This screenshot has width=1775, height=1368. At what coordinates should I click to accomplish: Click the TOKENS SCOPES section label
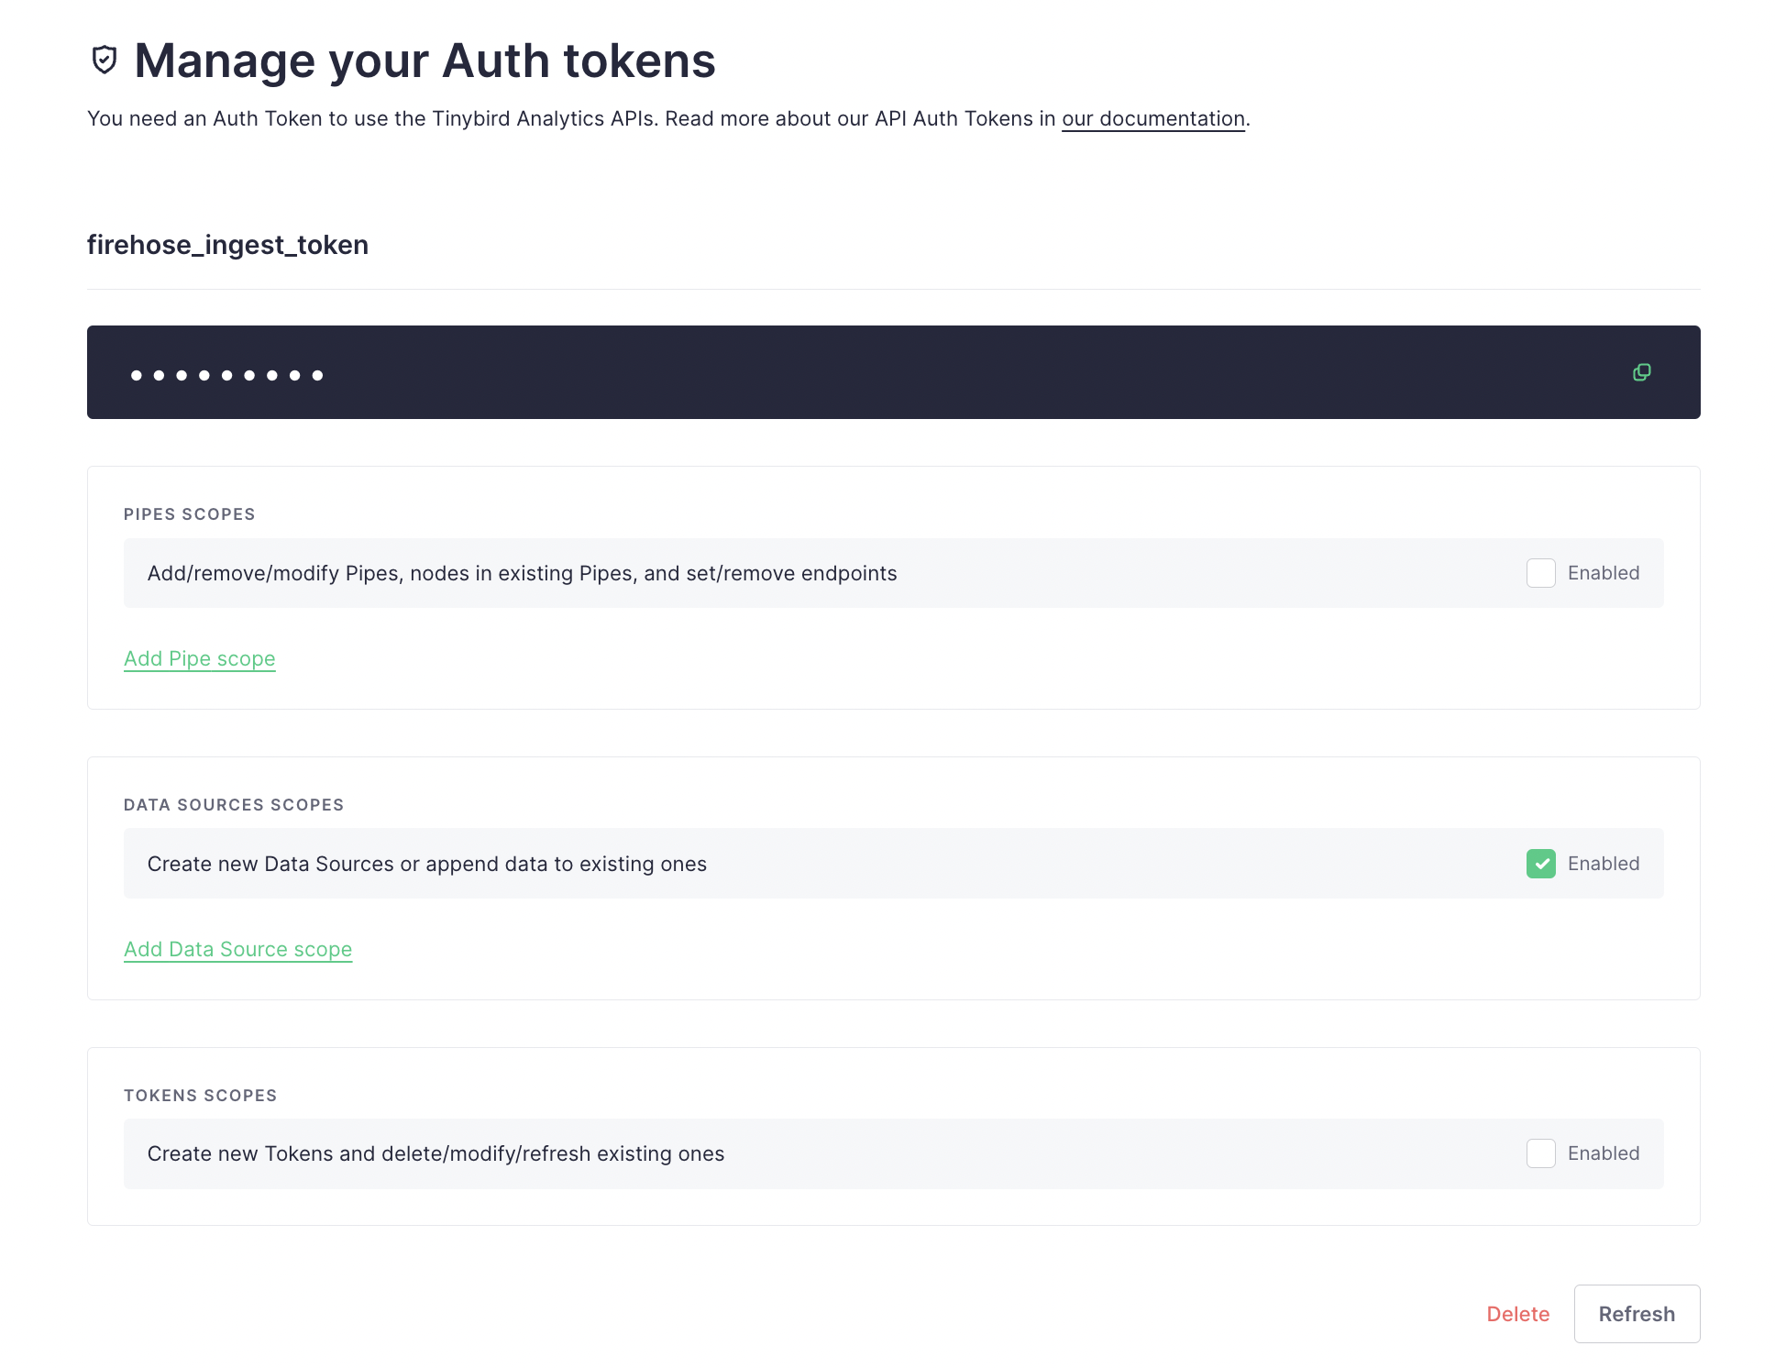200,1096
